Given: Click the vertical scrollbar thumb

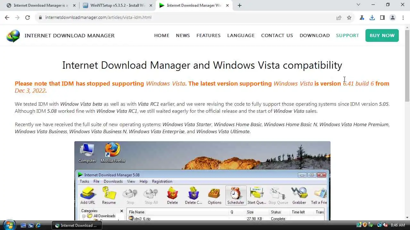Looking at the screenshot, I should (407, 65).
